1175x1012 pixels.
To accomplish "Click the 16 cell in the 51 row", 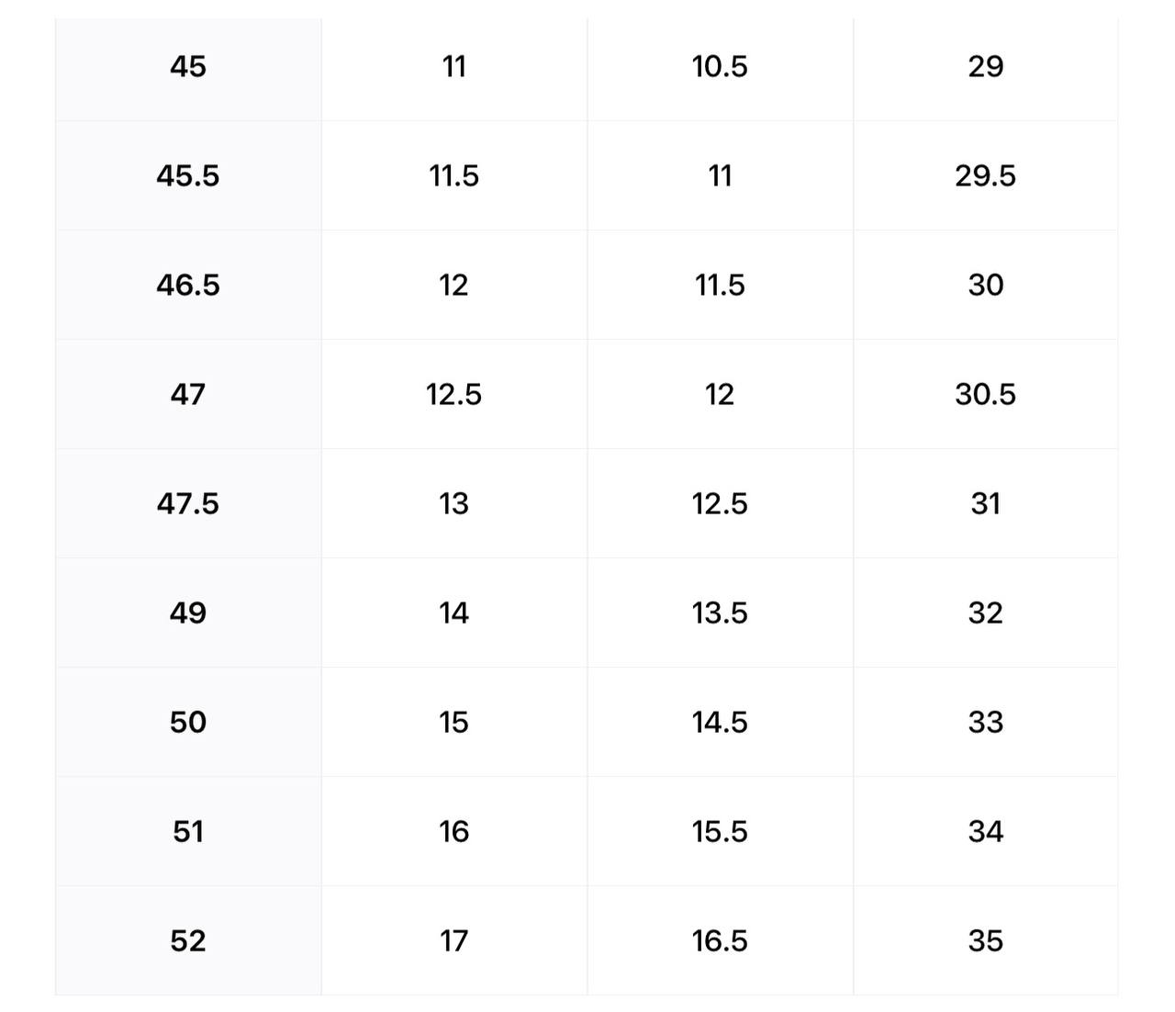I will click(453, 831).
